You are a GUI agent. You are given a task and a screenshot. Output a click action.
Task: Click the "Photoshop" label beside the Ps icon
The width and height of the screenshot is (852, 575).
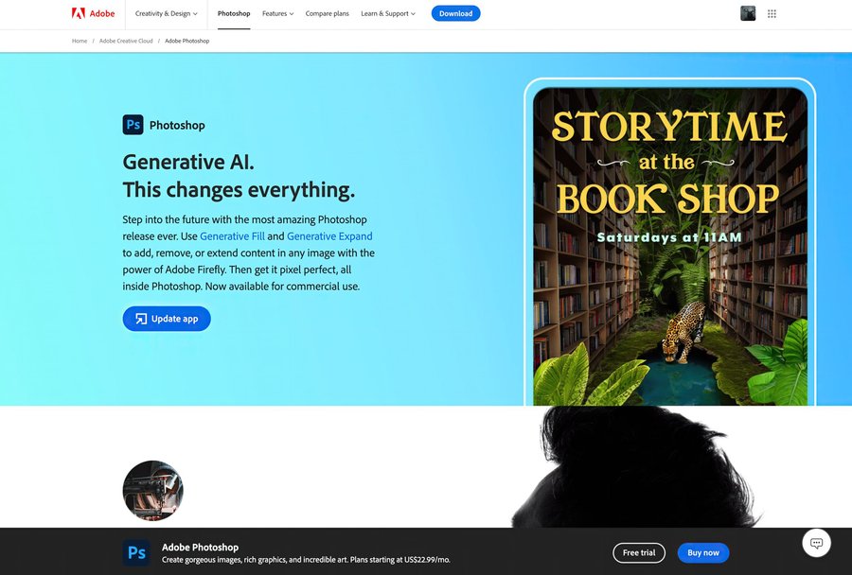(177, 126)
